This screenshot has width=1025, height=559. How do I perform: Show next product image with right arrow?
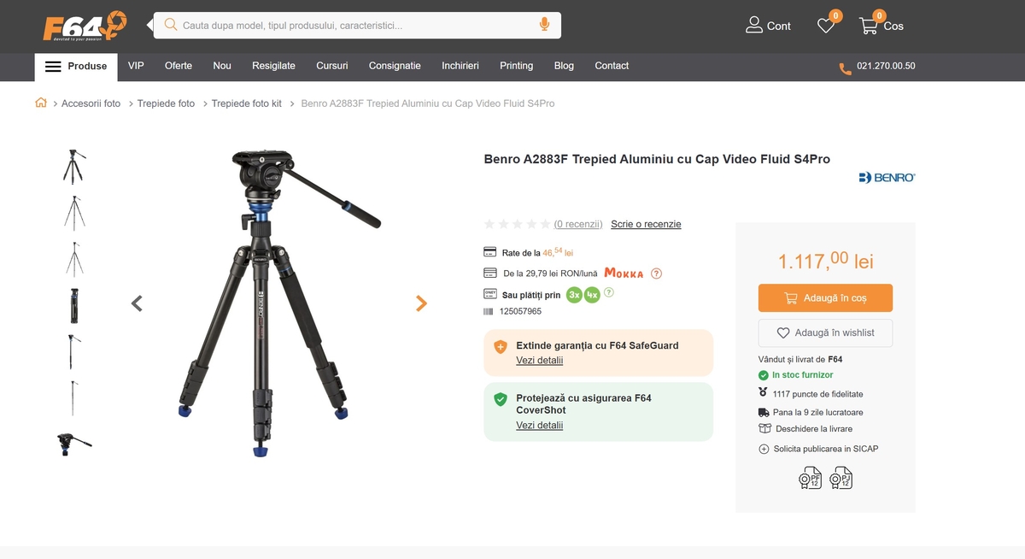[x=421, y=303]
